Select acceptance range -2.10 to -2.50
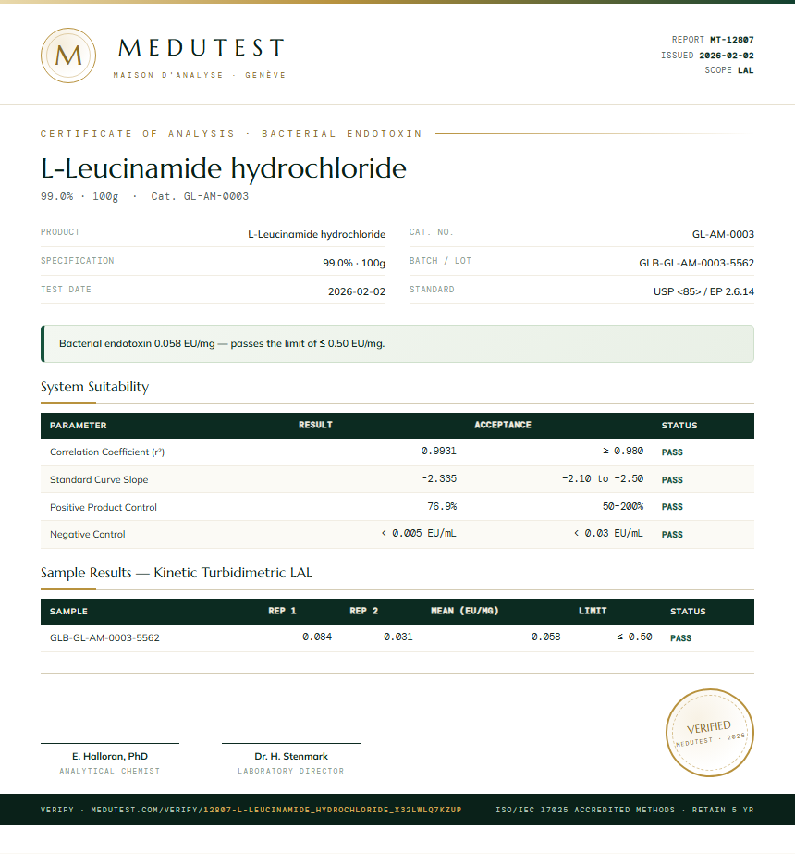Screen dimensions: 795x854 [x=603, y=478]
